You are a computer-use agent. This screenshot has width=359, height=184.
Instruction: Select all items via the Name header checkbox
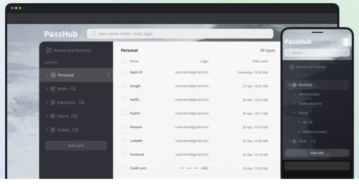(124, 61)
